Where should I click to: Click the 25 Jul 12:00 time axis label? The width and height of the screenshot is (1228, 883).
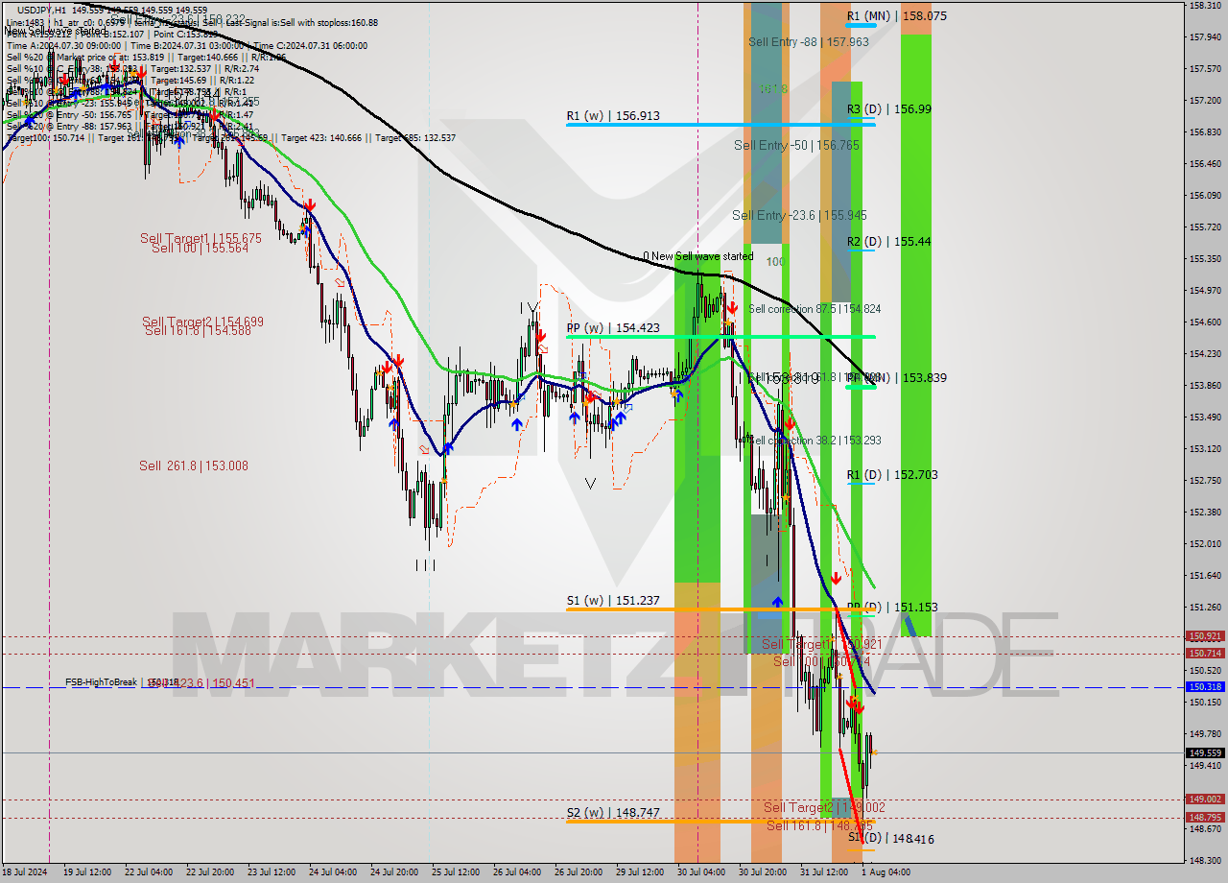[x=456, y=872]
